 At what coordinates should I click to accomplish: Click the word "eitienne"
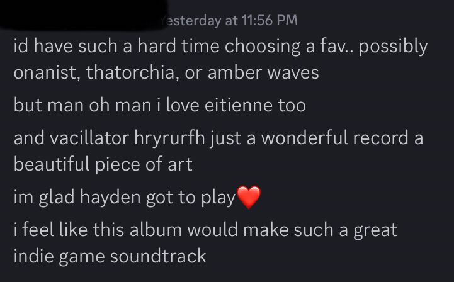[239, 105]
